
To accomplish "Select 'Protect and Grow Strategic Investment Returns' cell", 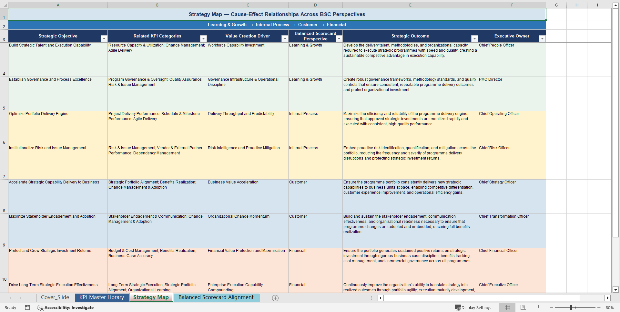I will point(58,265).
